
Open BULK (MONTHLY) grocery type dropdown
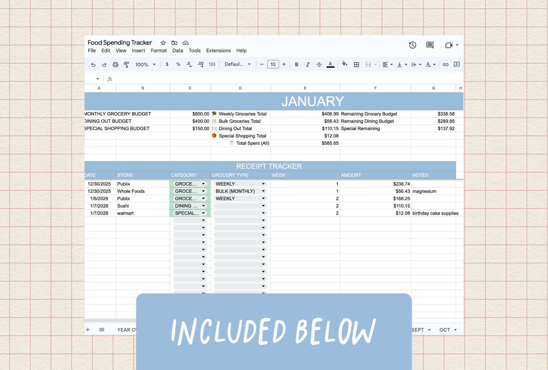[x=263, y=191]
